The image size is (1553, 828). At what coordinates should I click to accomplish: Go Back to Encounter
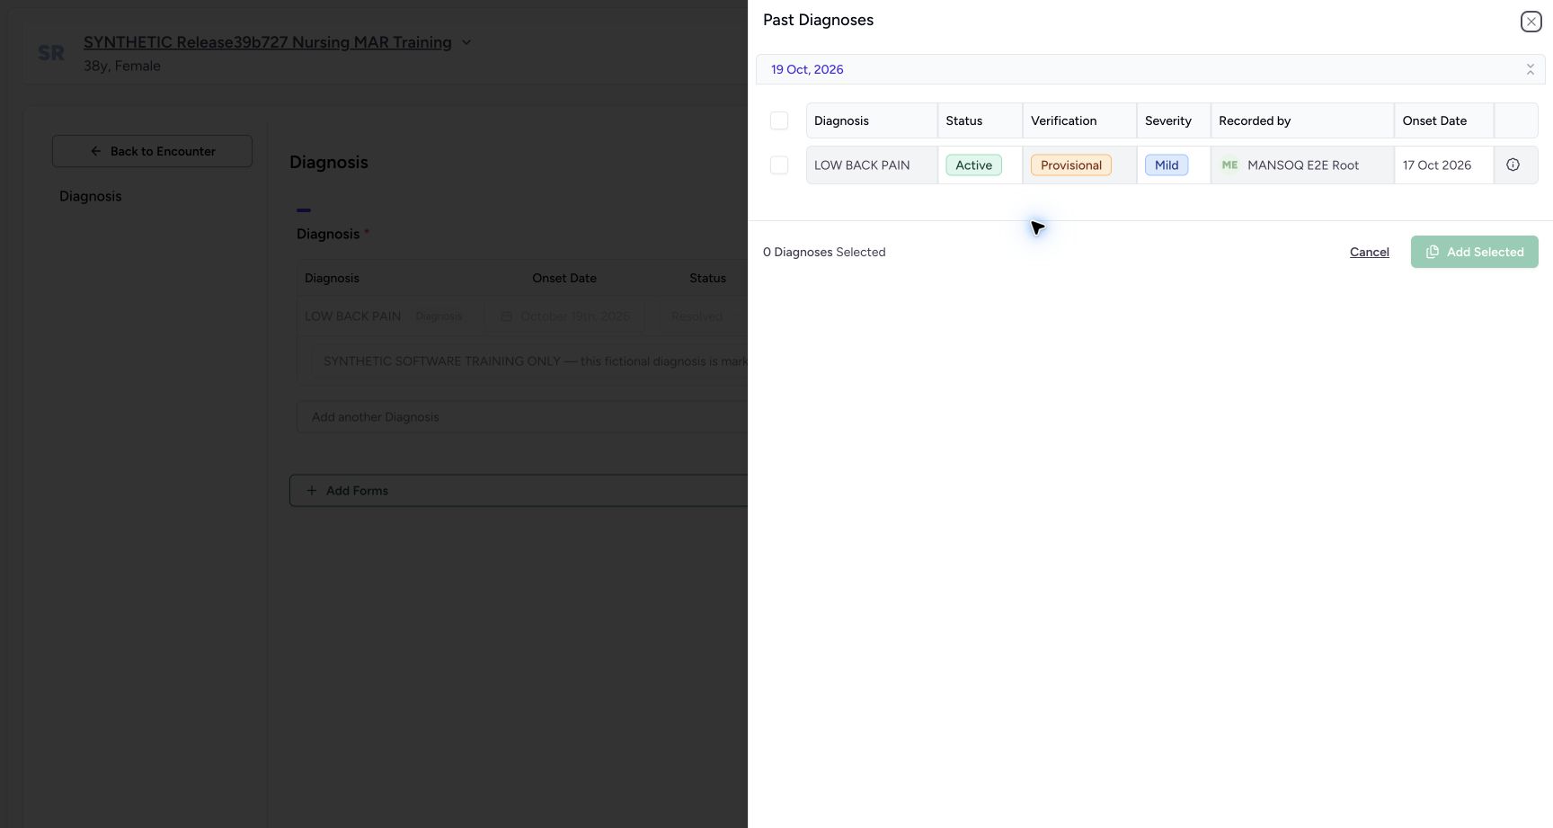point(152,151)
